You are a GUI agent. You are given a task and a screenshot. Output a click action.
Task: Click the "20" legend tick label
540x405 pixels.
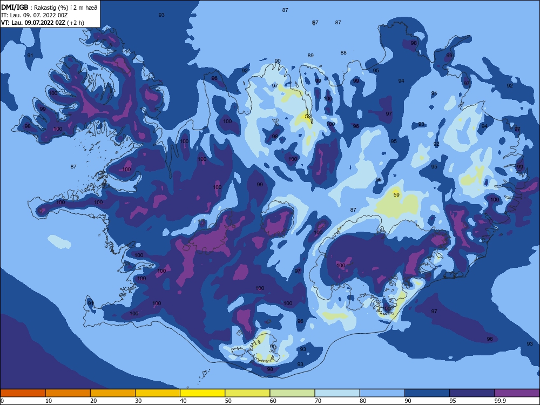tap(93, 401)
